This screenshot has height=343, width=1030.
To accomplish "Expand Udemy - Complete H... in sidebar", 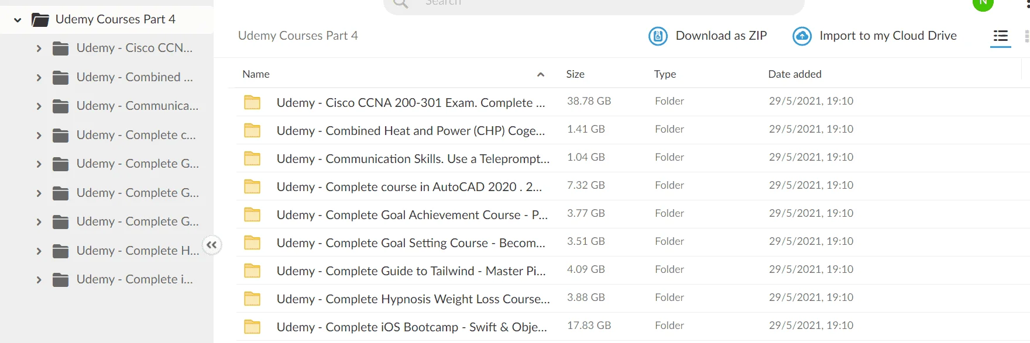I will (39, 251).
